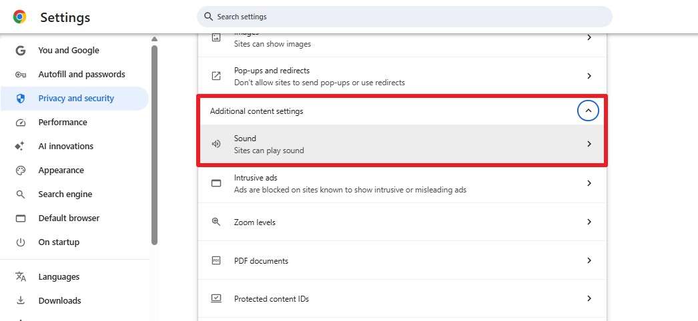Screen dimensions: 698x321
Task: Click the speedometer Performance icon
Action: tap(21, 123)
